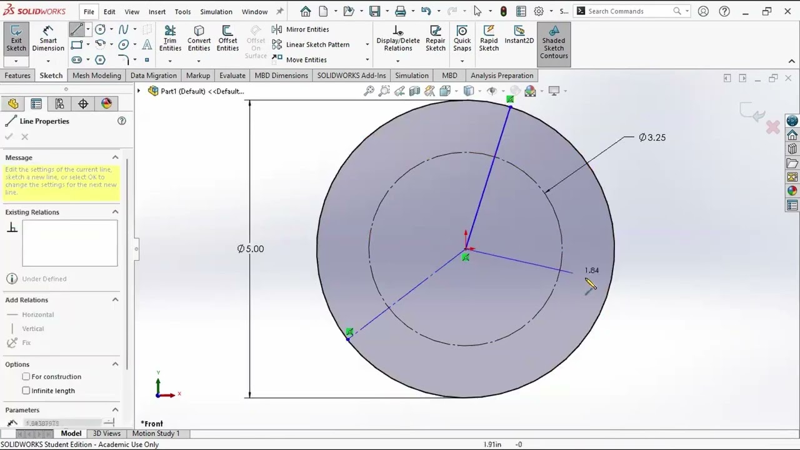Collapse the Options section
The image size is (800, 450).
pyautogui.click(x=115, y=364)
